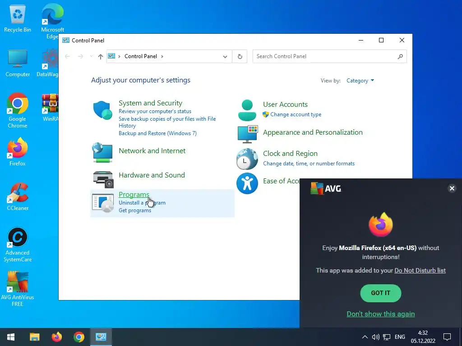The width and height of the screenshot is (462, 346).
Task: Select the Google Chrome desktop shortcut
Action: (x=18, y=110)
